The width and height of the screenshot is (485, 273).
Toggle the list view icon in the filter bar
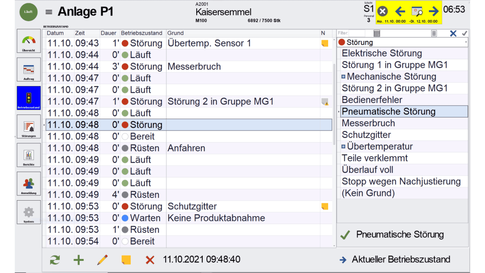[434, 33]
